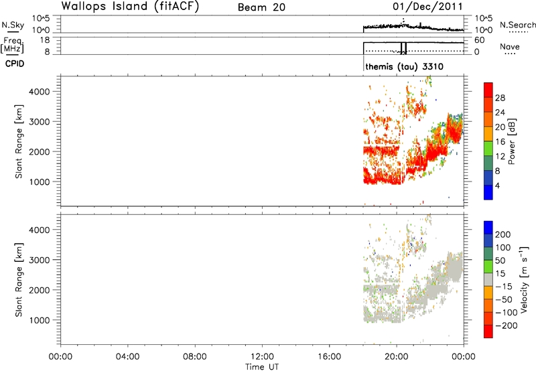Viewport: 536px width, 371px height.
Task: Click the 'Beam 20' label
Action: click(x=261, y=7)
